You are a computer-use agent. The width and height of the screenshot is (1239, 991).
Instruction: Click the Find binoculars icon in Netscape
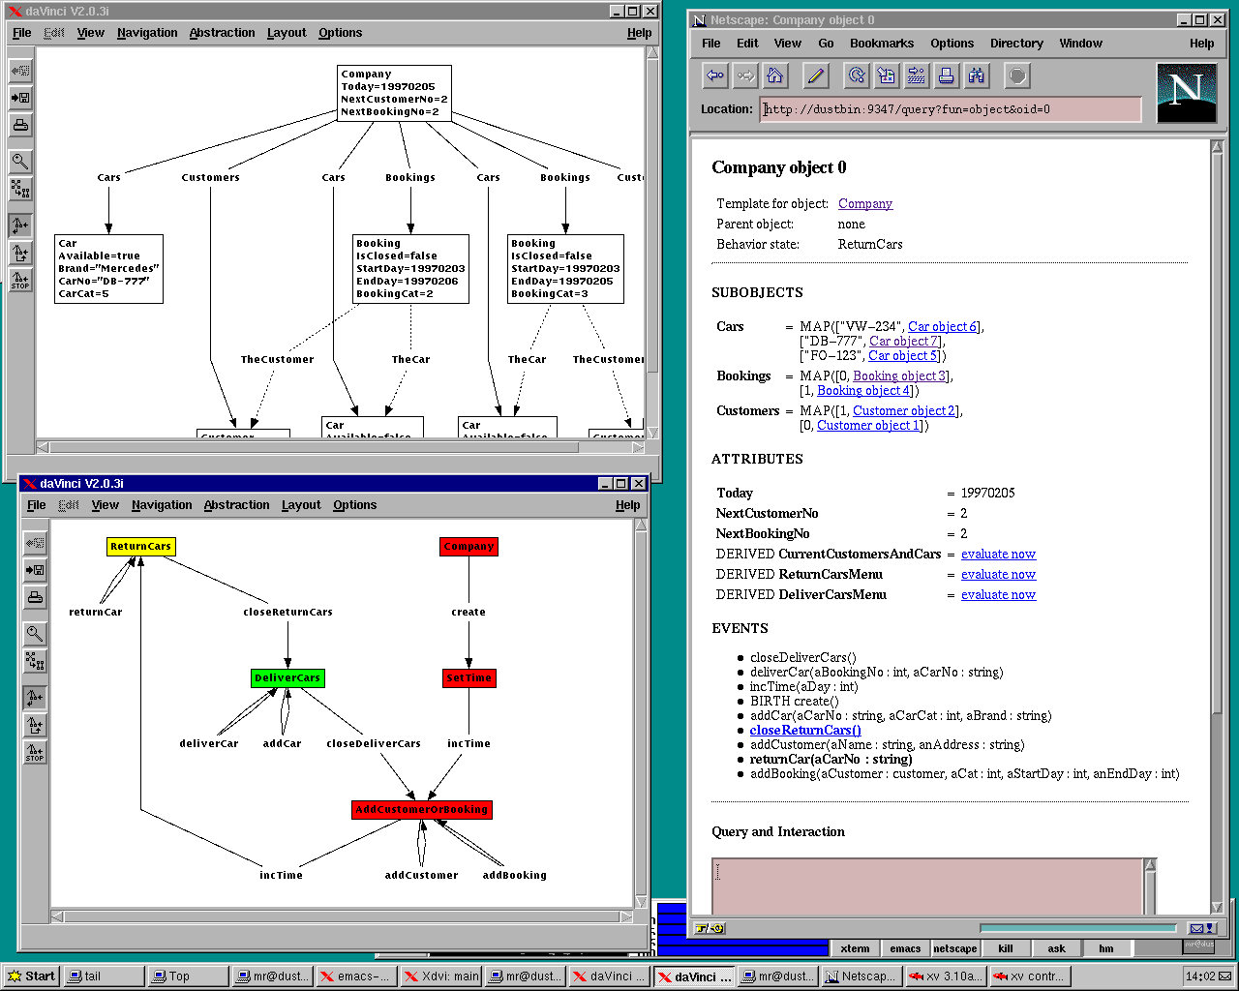pyautogui.click(x=977, y=75)
